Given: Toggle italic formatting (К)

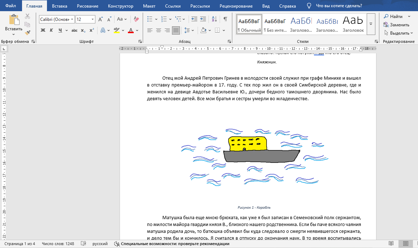Looking at the screenshot, I should (51, 30).
